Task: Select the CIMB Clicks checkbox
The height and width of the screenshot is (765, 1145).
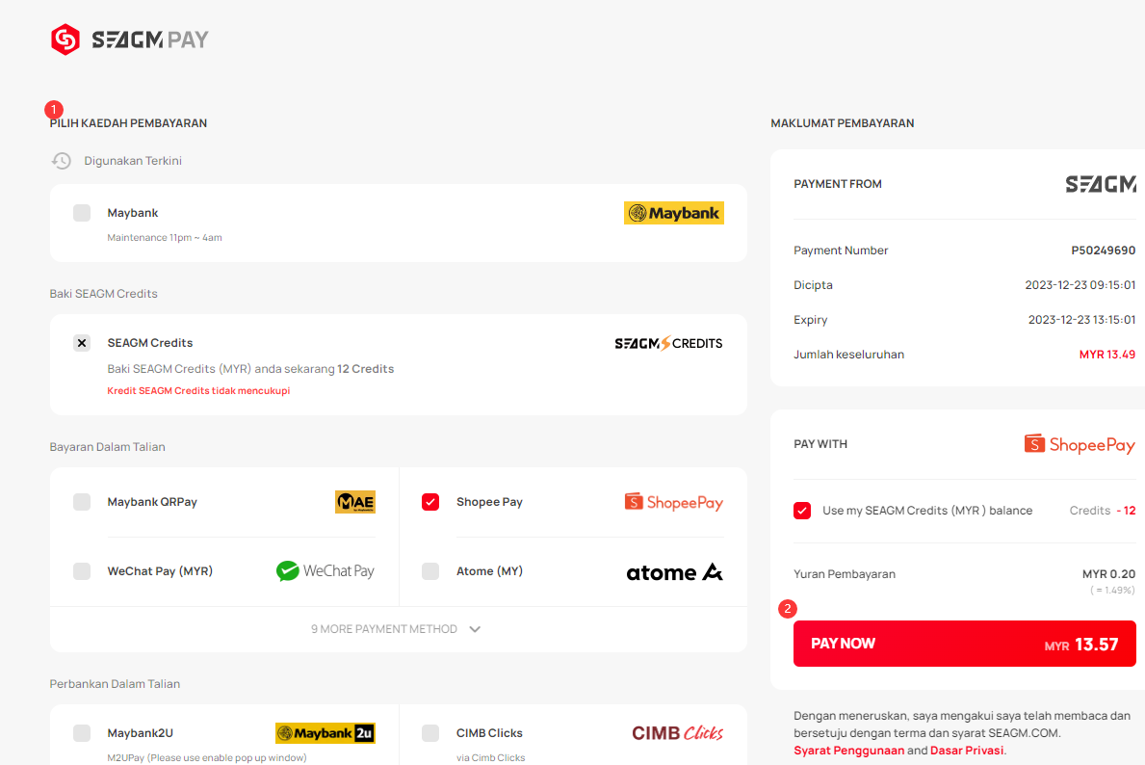Action: (x=430, y=733)
